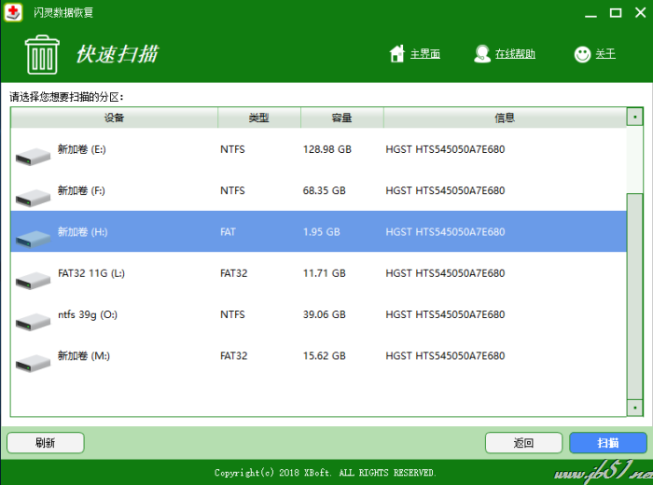Sort partitions by 容量 column header
This screenshot has height=485, width=653.
(341, 118)
